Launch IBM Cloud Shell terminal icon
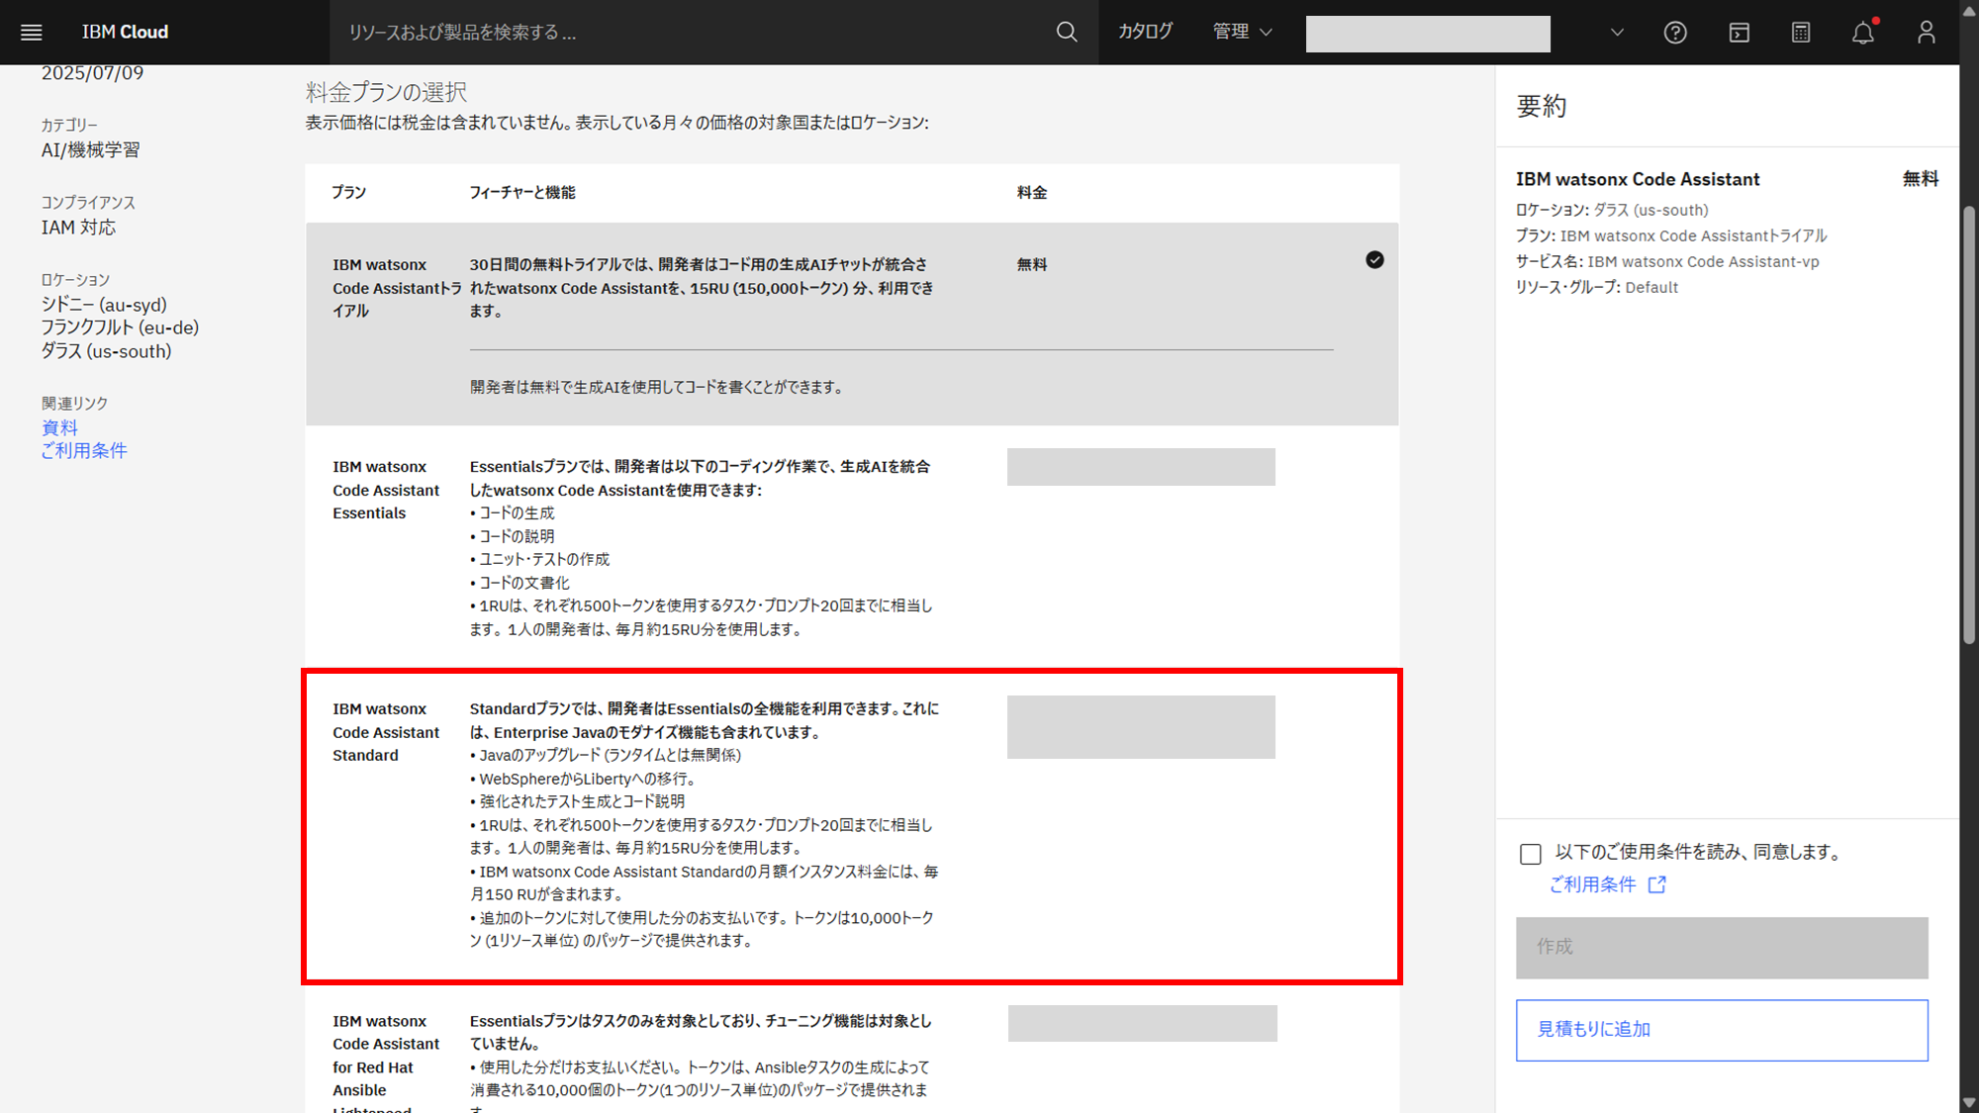 tap(1739, 33)
